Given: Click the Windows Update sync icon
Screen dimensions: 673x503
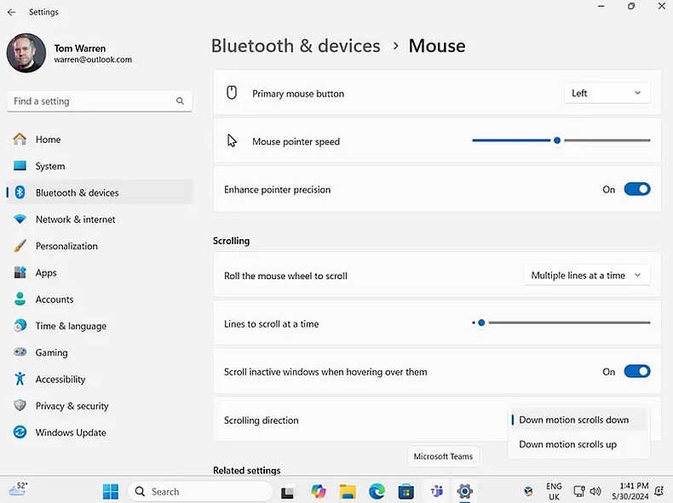Looking at the screenshot, I should [x=20, y=432].
